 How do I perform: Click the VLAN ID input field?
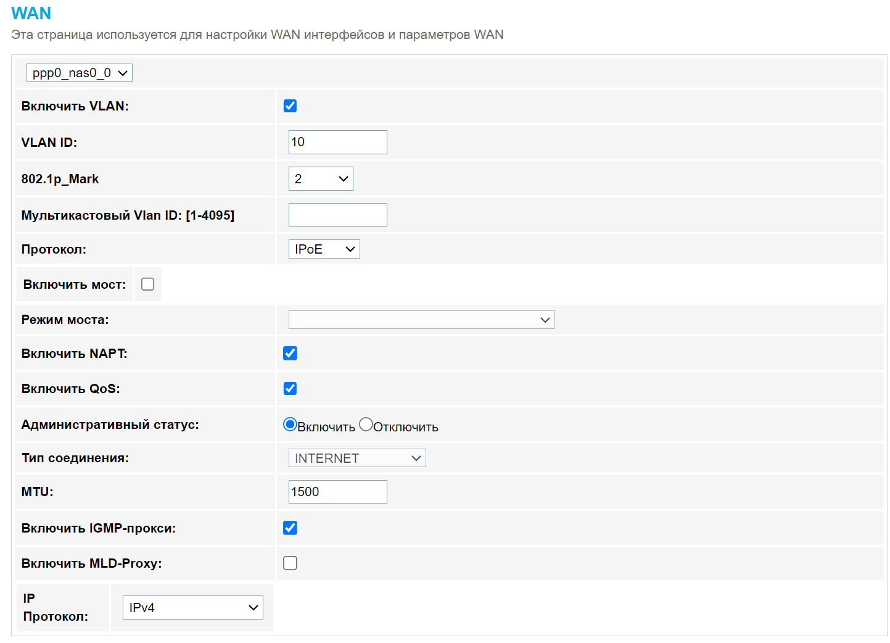tap(337, 142)
